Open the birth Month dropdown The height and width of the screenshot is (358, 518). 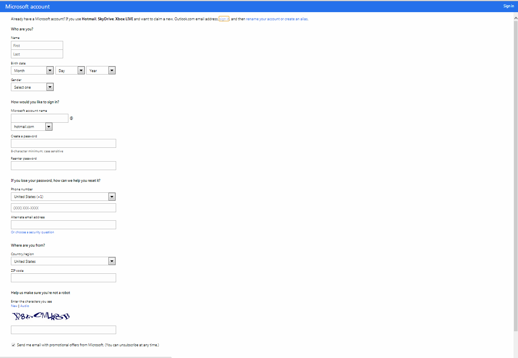pyautogui.click(x=32, y=70)
